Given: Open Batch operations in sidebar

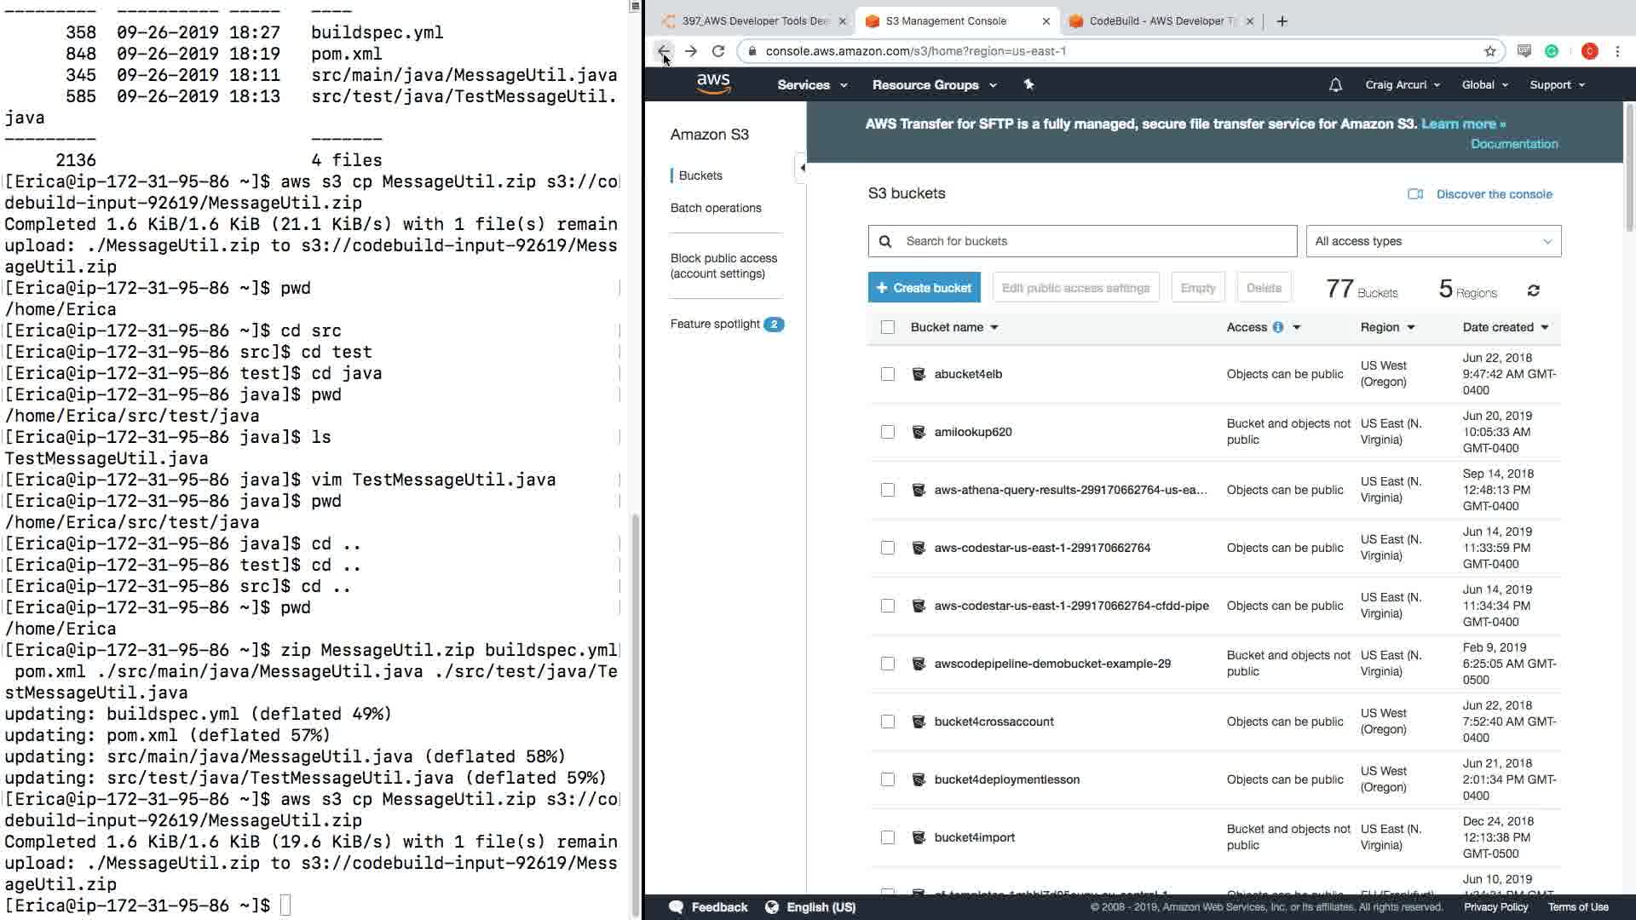Looking at the screenshot, I should point(715,208).
